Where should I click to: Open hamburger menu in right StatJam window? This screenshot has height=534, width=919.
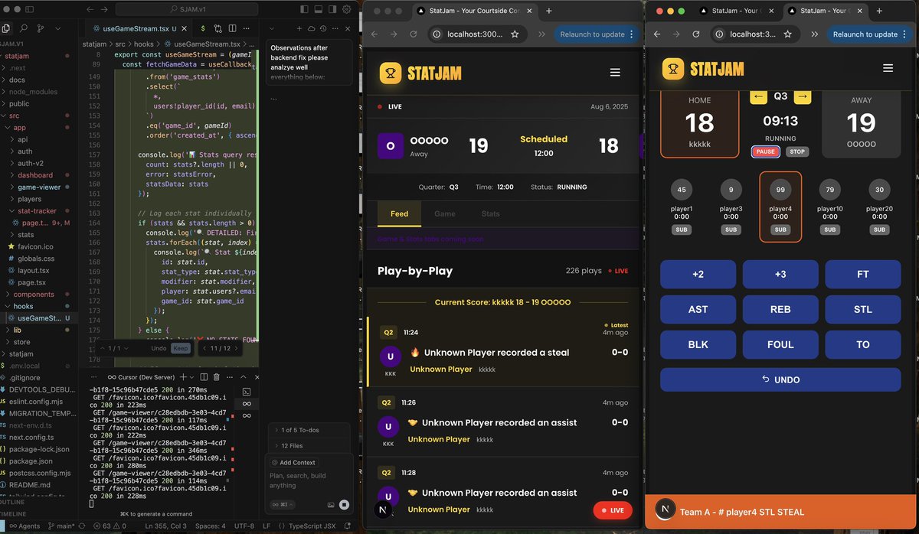(888, 68)
